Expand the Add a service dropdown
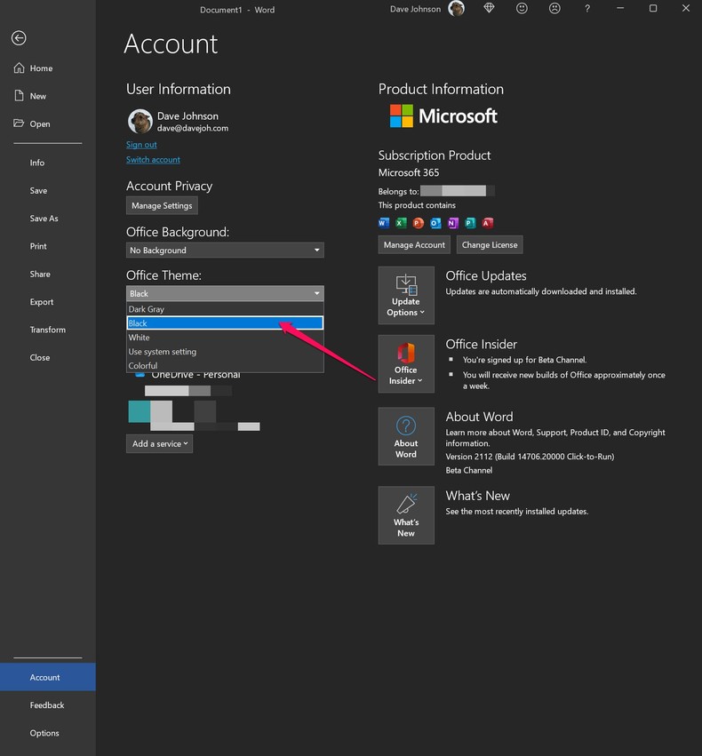 [x=159, y=443]
